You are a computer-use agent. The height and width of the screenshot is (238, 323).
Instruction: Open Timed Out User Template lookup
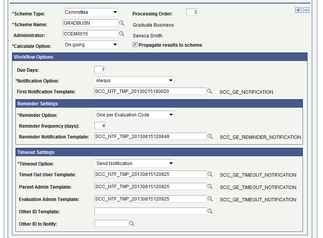click(x=210, y=174)
